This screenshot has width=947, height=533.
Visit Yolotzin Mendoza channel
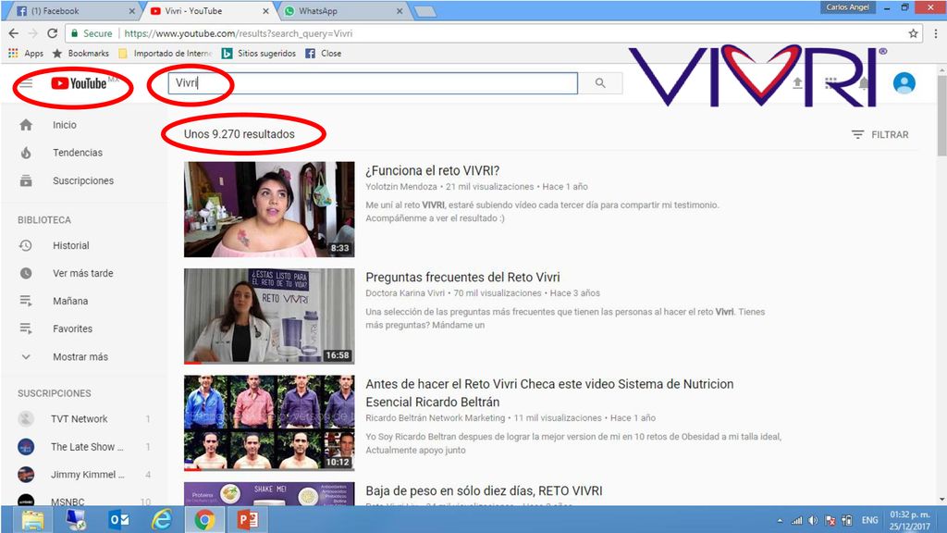click(401, 187)
